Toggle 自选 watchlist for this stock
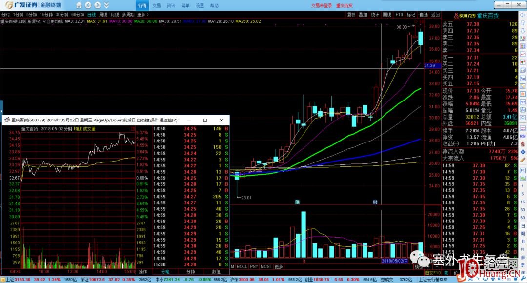 [x=423, y=15]
